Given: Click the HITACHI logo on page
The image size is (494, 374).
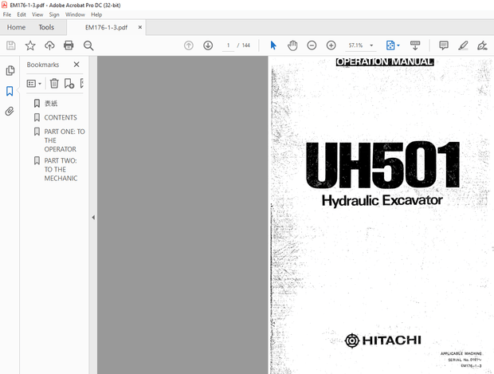Looking at the screenshot, I should (x=382, y=341).
